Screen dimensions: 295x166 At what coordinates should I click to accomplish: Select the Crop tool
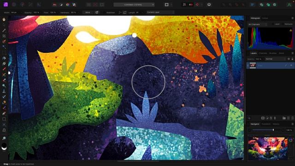4,36
